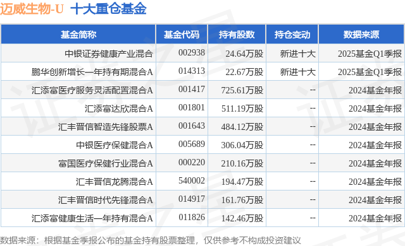Click 2025基金Q1季报 in 中银证券健康产业混合 row
405x246 pixels.
pos(370,54)
